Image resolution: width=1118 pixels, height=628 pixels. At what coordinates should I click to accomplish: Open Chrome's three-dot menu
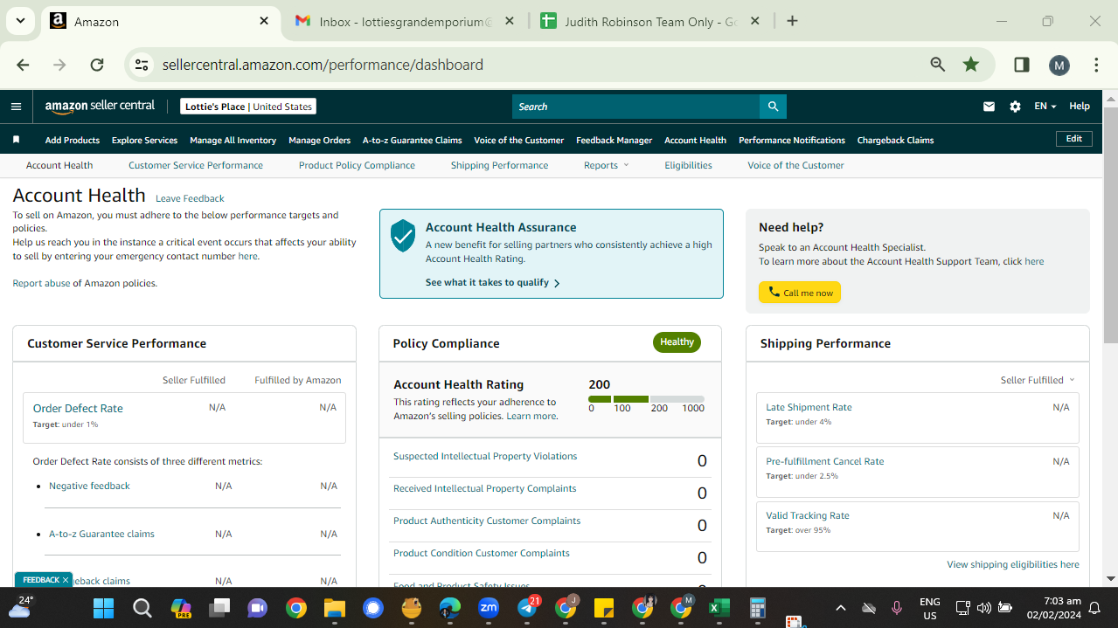[1096, 65]
